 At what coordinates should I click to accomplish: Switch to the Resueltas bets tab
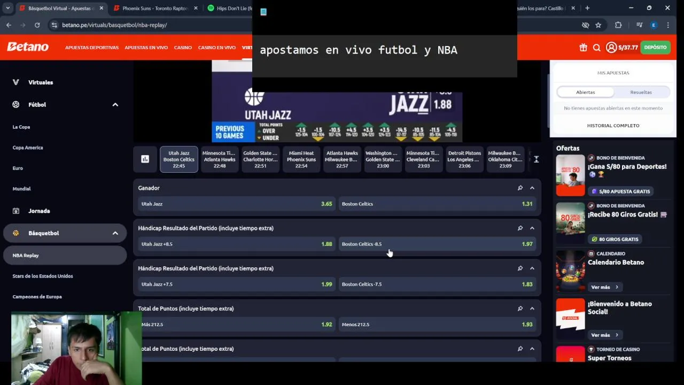point(641,92)
